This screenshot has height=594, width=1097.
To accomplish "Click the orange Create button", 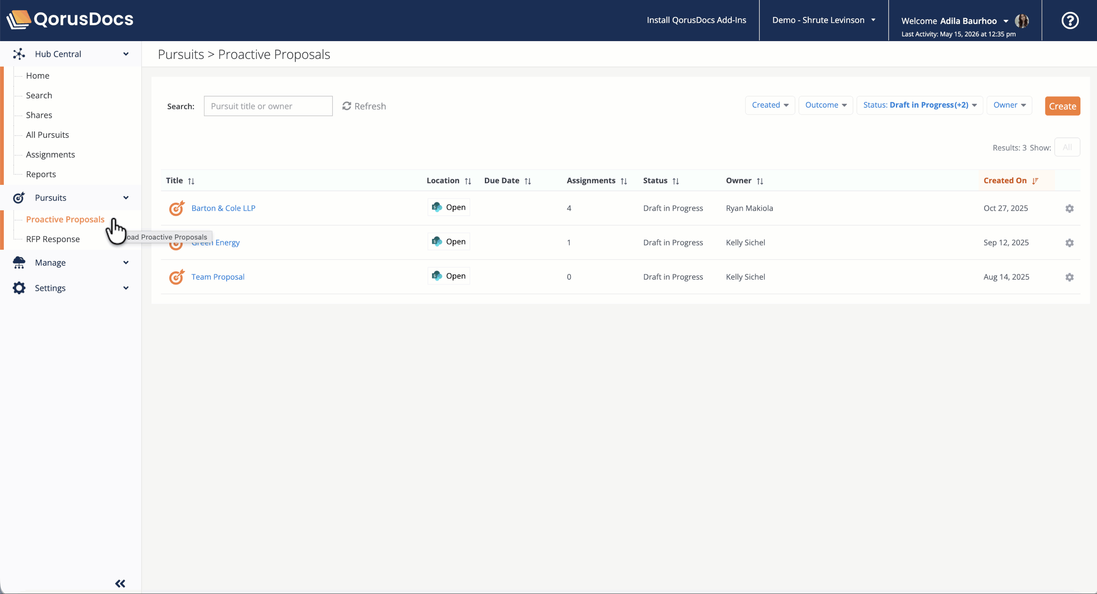I will (x=1063, y=106).
